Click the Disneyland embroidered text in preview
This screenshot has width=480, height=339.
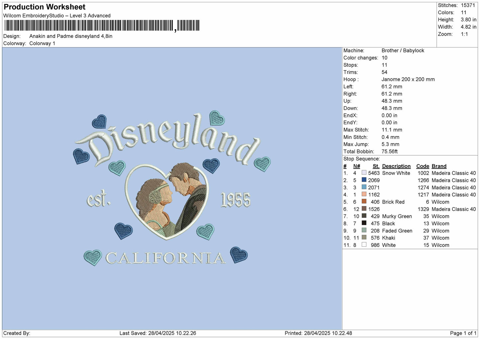(x=168, y=139)
